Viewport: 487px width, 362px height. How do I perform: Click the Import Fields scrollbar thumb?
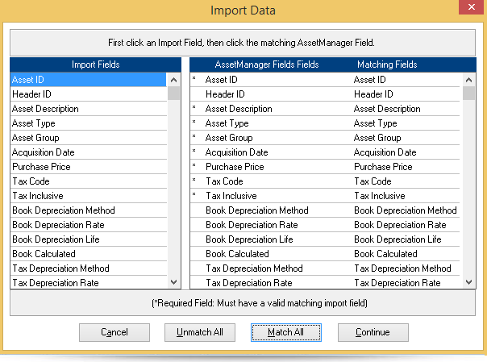174,94
